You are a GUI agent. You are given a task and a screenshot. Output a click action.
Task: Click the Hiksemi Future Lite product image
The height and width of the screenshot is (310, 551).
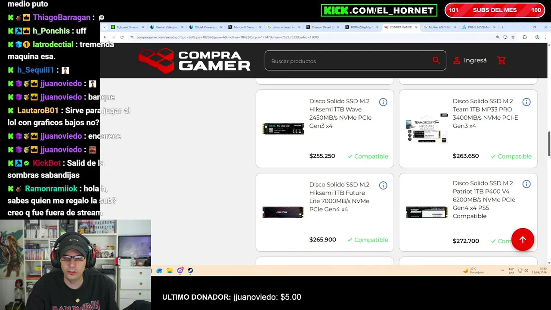pyautogui.click(x=283, y=212)
